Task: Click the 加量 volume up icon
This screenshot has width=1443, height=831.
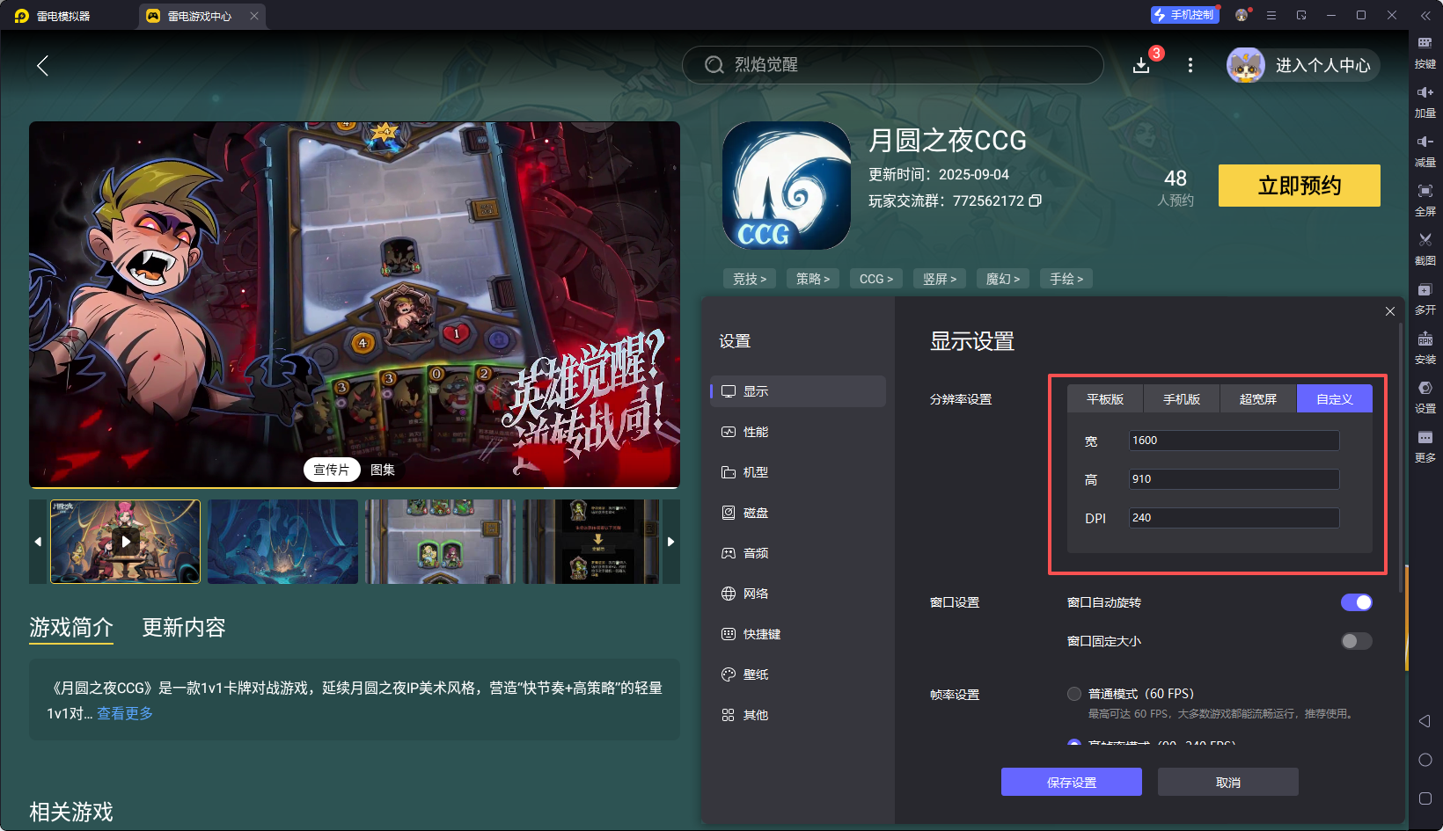Action: [1425, 102]
